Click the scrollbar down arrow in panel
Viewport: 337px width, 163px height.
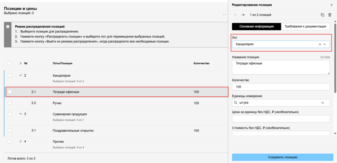point(335,134)
